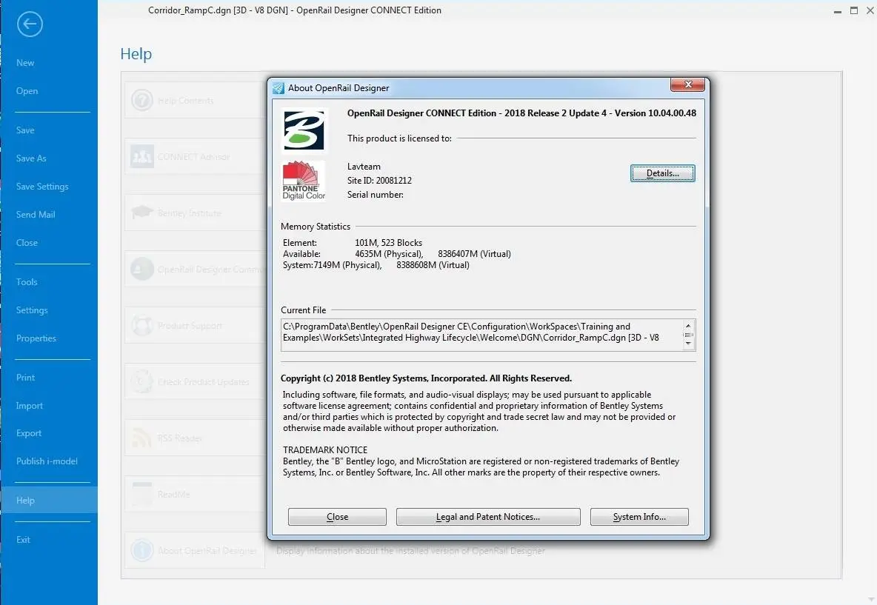The width and height of the screenshot is (877, 605).
Task: Click the CONNECT Advisor people icon
Action: tap(142, 156)
